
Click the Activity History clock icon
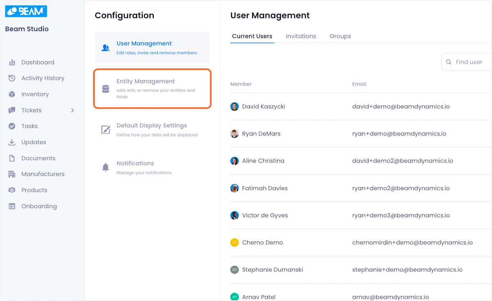12,78
